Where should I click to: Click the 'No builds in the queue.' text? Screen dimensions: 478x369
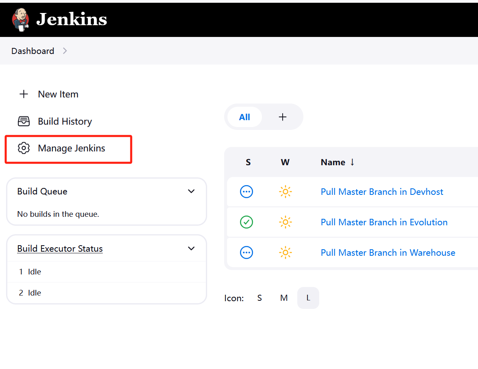point(58,214)
